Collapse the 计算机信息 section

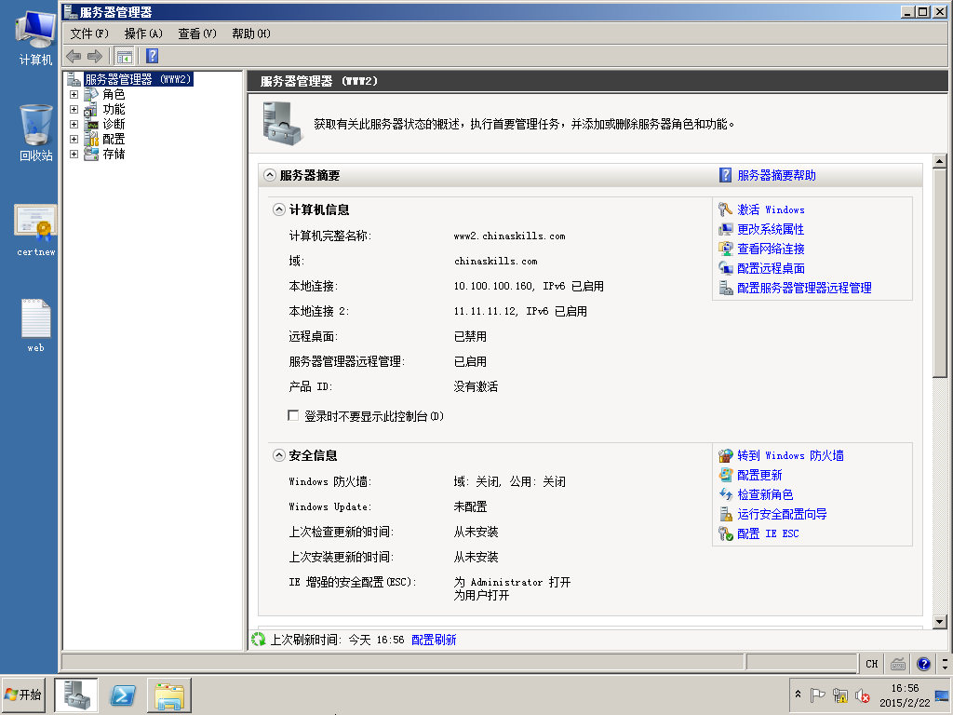point(278,209)
